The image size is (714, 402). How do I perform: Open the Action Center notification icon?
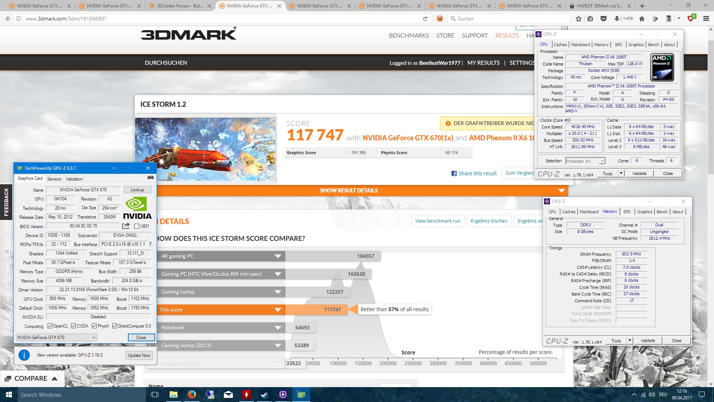pos(702,395)
